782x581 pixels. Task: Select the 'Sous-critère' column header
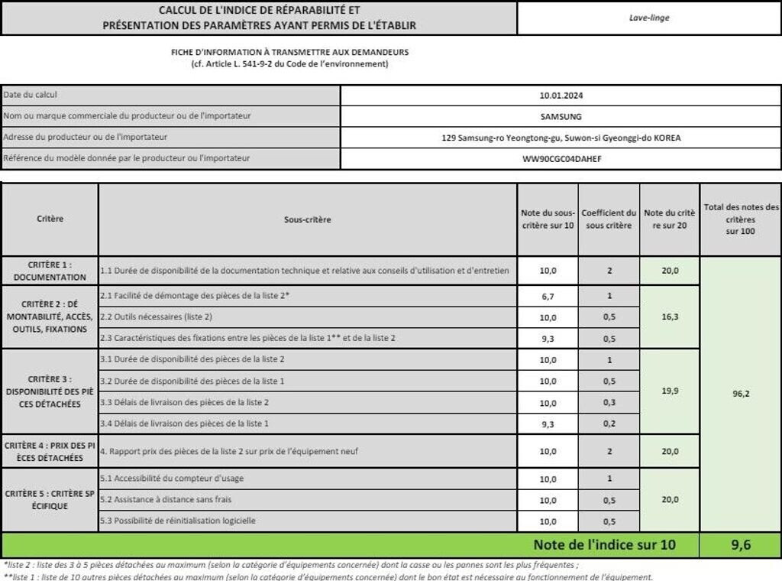308,219
